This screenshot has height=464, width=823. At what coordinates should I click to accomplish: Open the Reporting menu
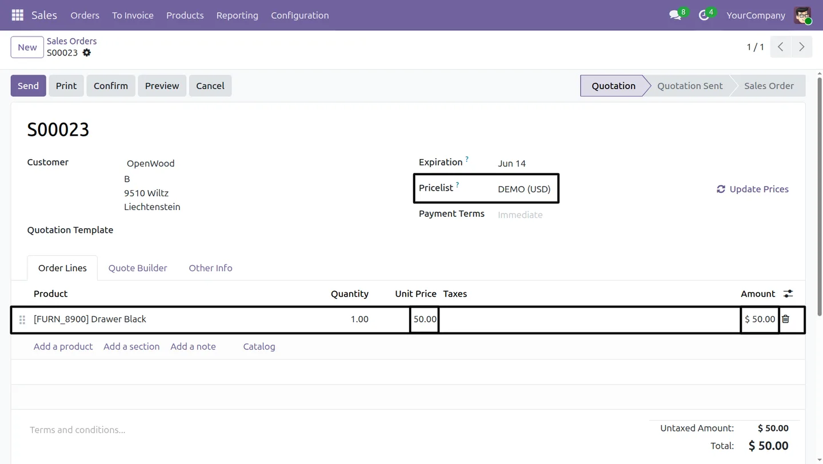coord(237,15)
